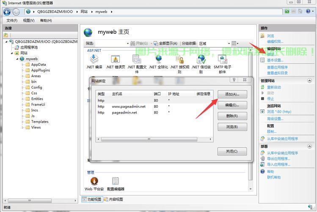The width and height of the screenshot is (317, 212).
Task: Open the .NET 授权规则 lock icon
Action: point(179,59)
